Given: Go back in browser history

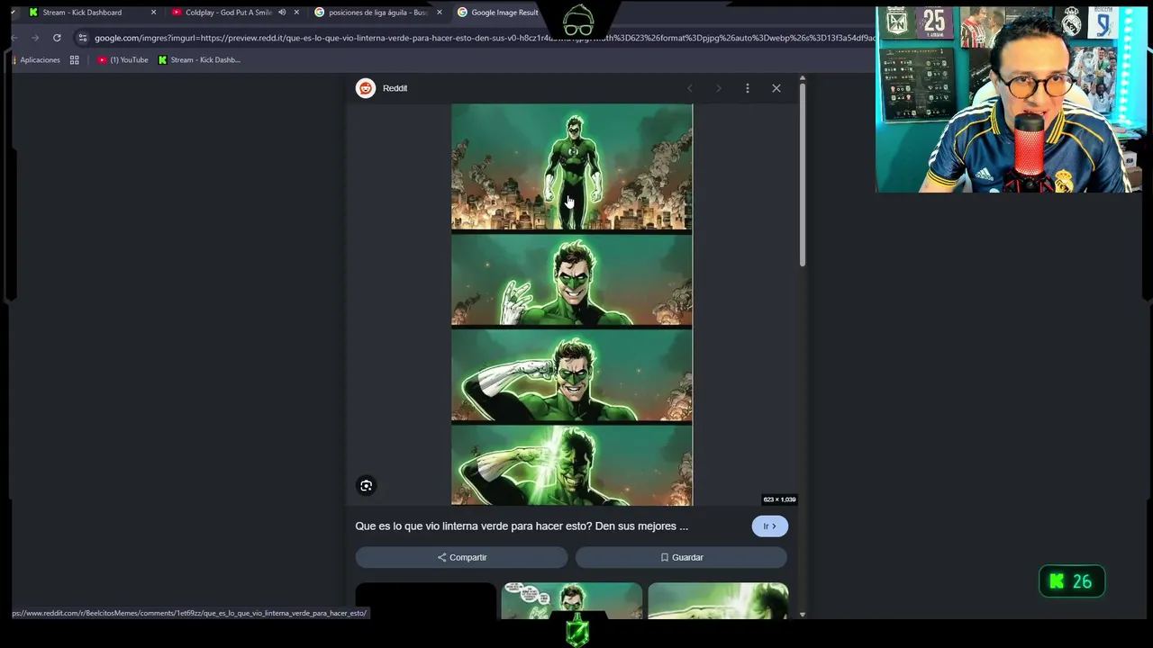Looking at the screenshot, I should coord(15,38).
